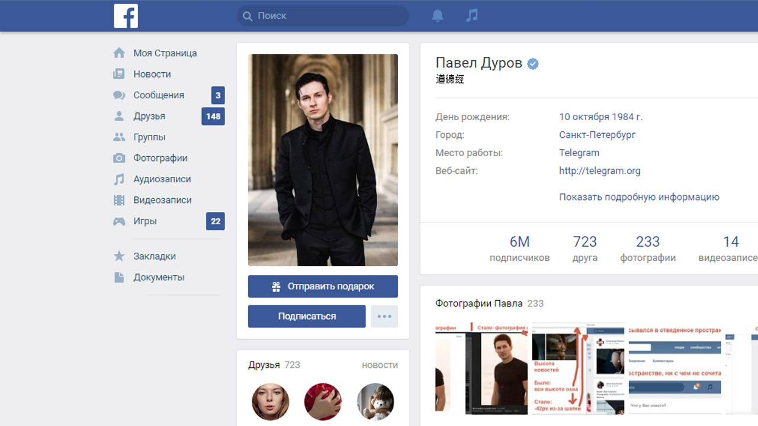Open Видеозаписи in sidebar
The image size is (758, 426).
(x=163, y=200)
